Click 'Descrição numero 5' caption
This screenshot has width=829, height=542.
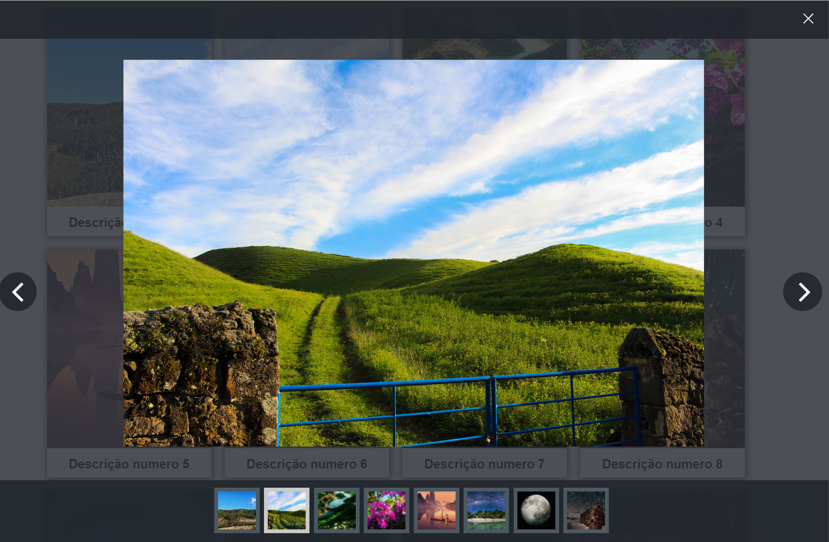[x=129, y=464]
